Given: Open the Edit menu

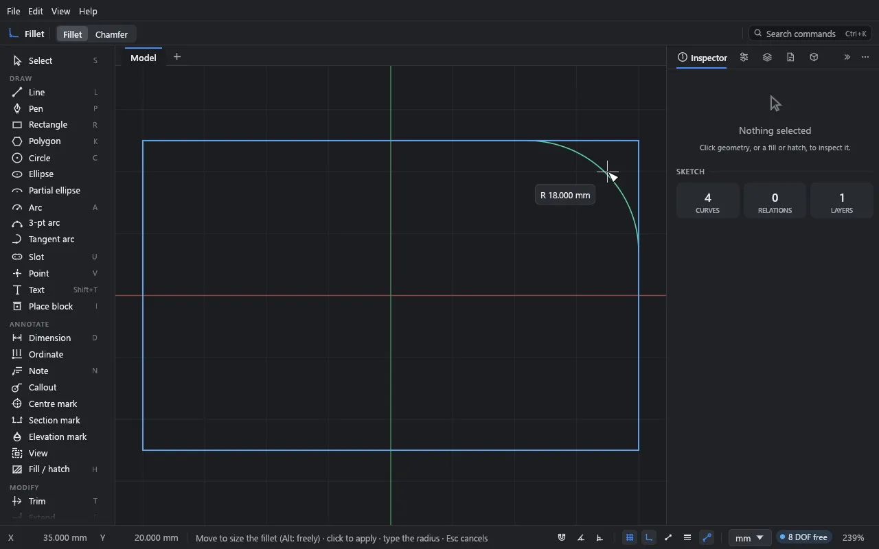Looking at the screenshot, I should point(36,11).
